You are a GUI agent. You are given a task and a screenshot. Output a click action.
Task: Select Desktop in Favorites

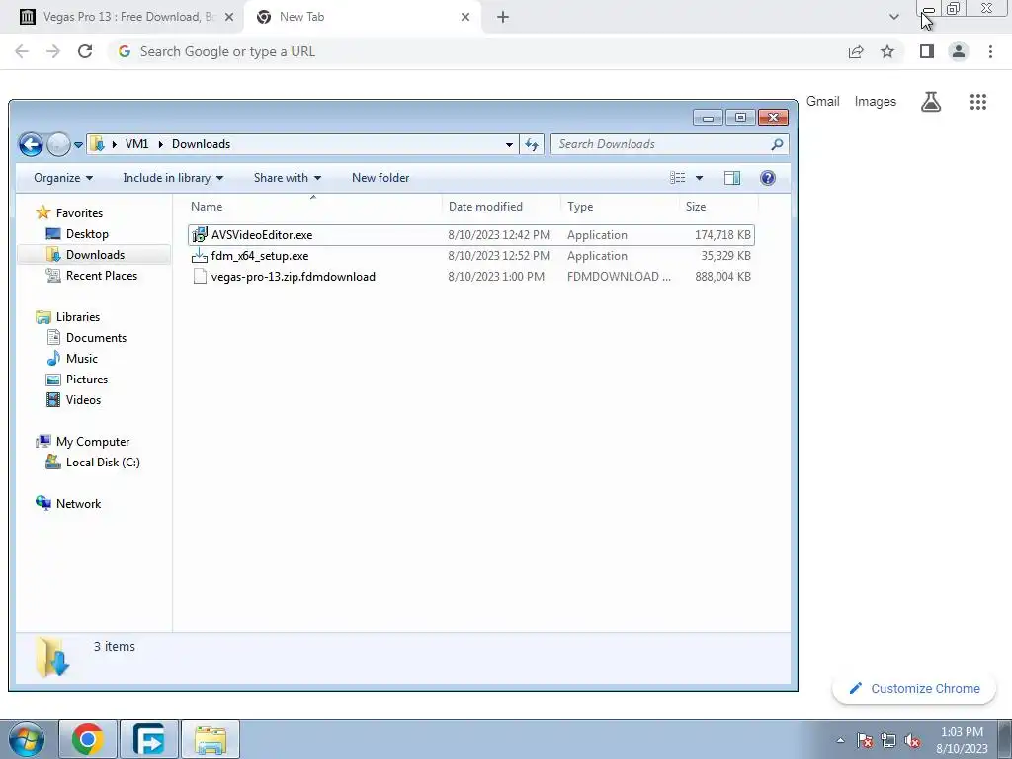coord(87,234)
